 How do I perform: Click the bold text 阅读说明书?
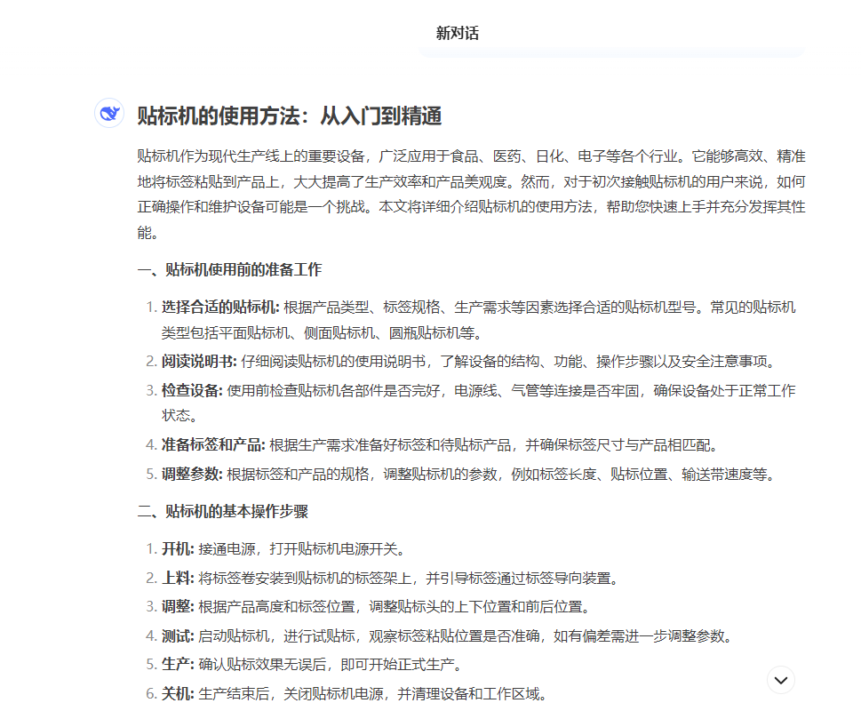pyautogui.click(x=199, y=361)
